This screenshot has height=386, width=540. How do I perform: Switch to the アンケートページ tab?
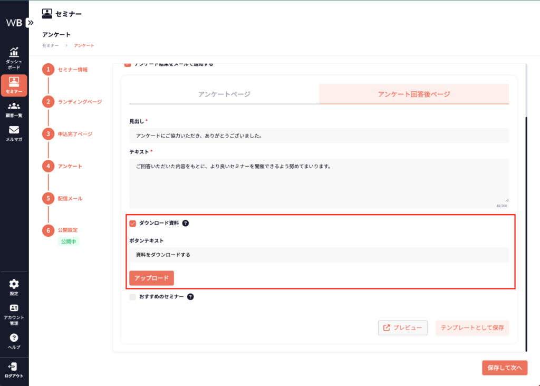pyautogui.click(x=224, y=94)
